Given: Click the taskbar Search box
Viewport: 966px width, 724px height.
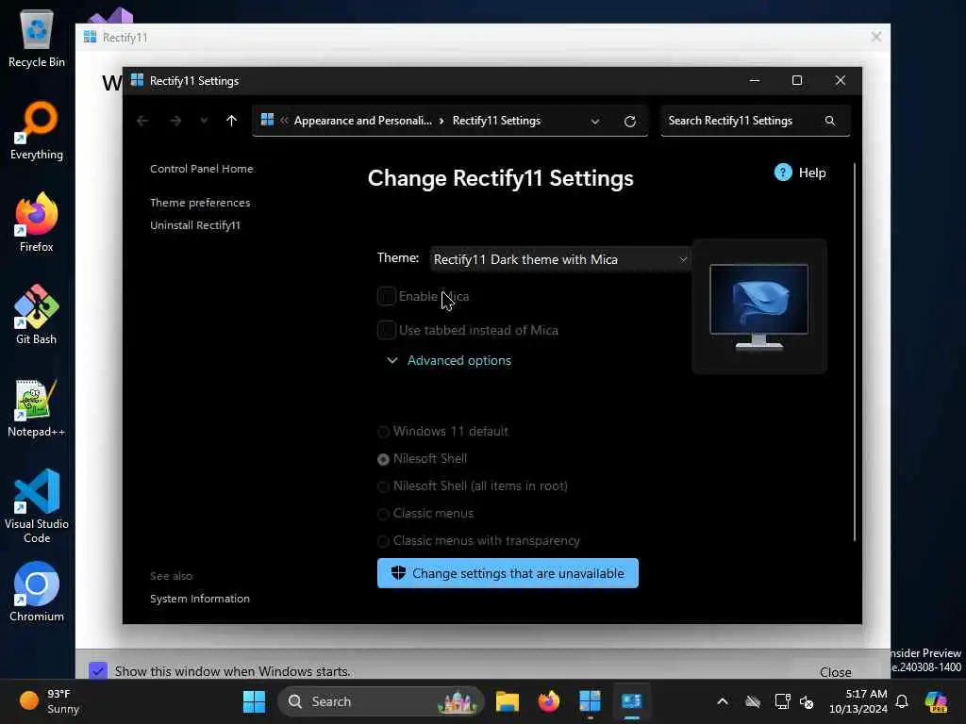Looking at the screenshot, I should tap(381, 701).
